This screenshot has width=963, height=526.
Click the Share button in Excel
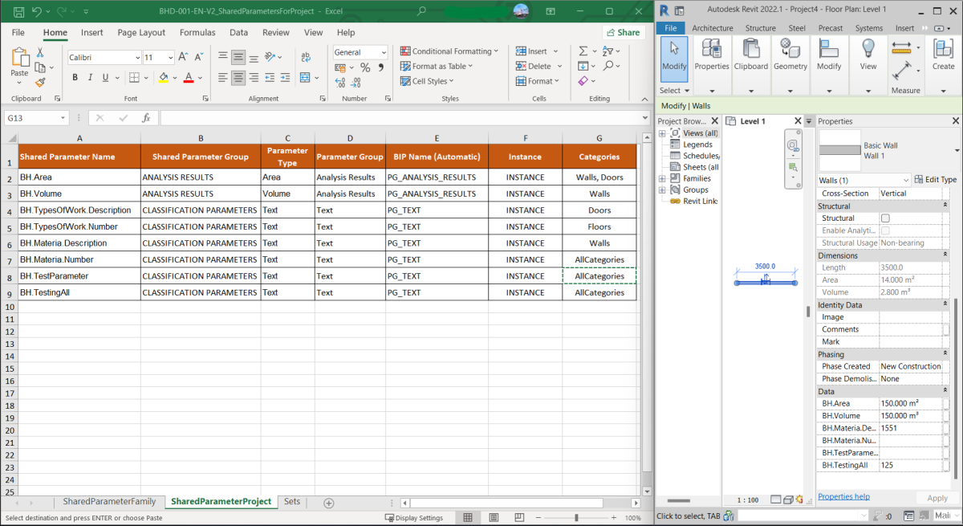point(624,33)
